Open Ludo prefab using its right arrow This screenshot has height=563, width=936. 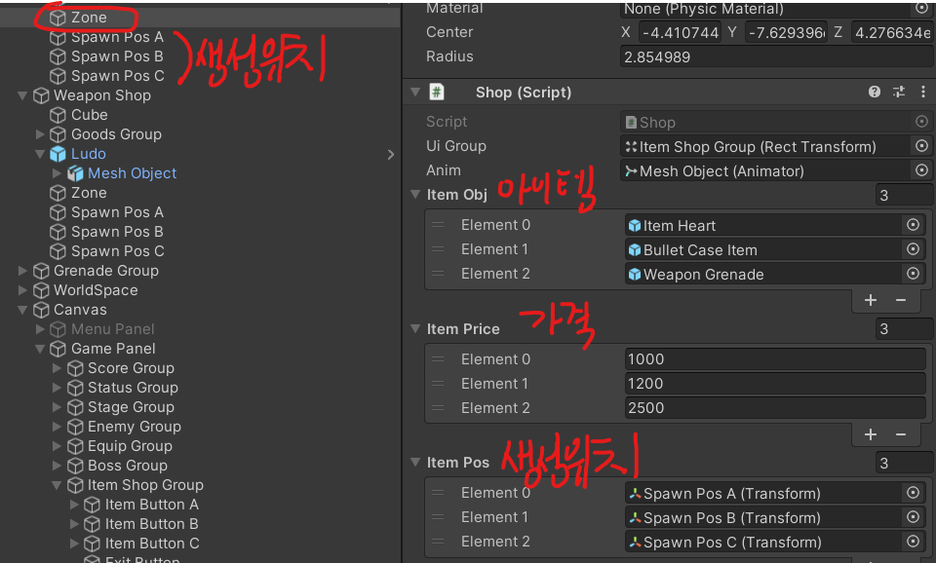point(391,154)
